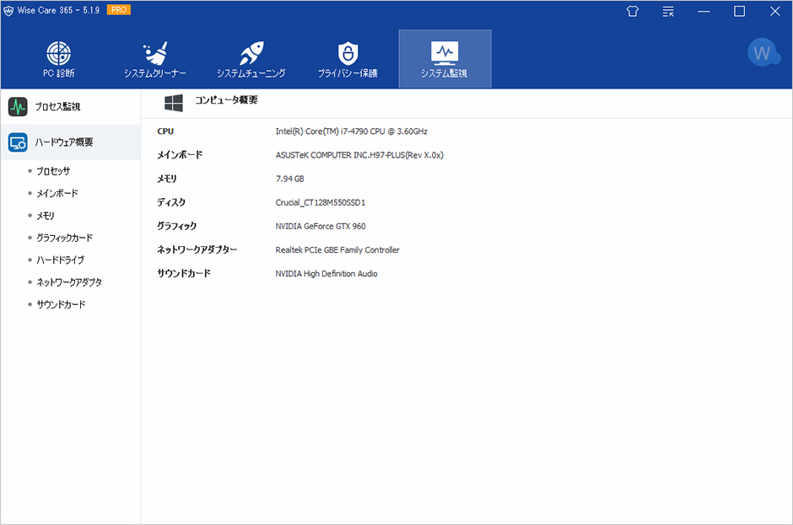Open the プライバシー保護 shield icon
Screen dimensions: 793x525
[x=348, y=53]
